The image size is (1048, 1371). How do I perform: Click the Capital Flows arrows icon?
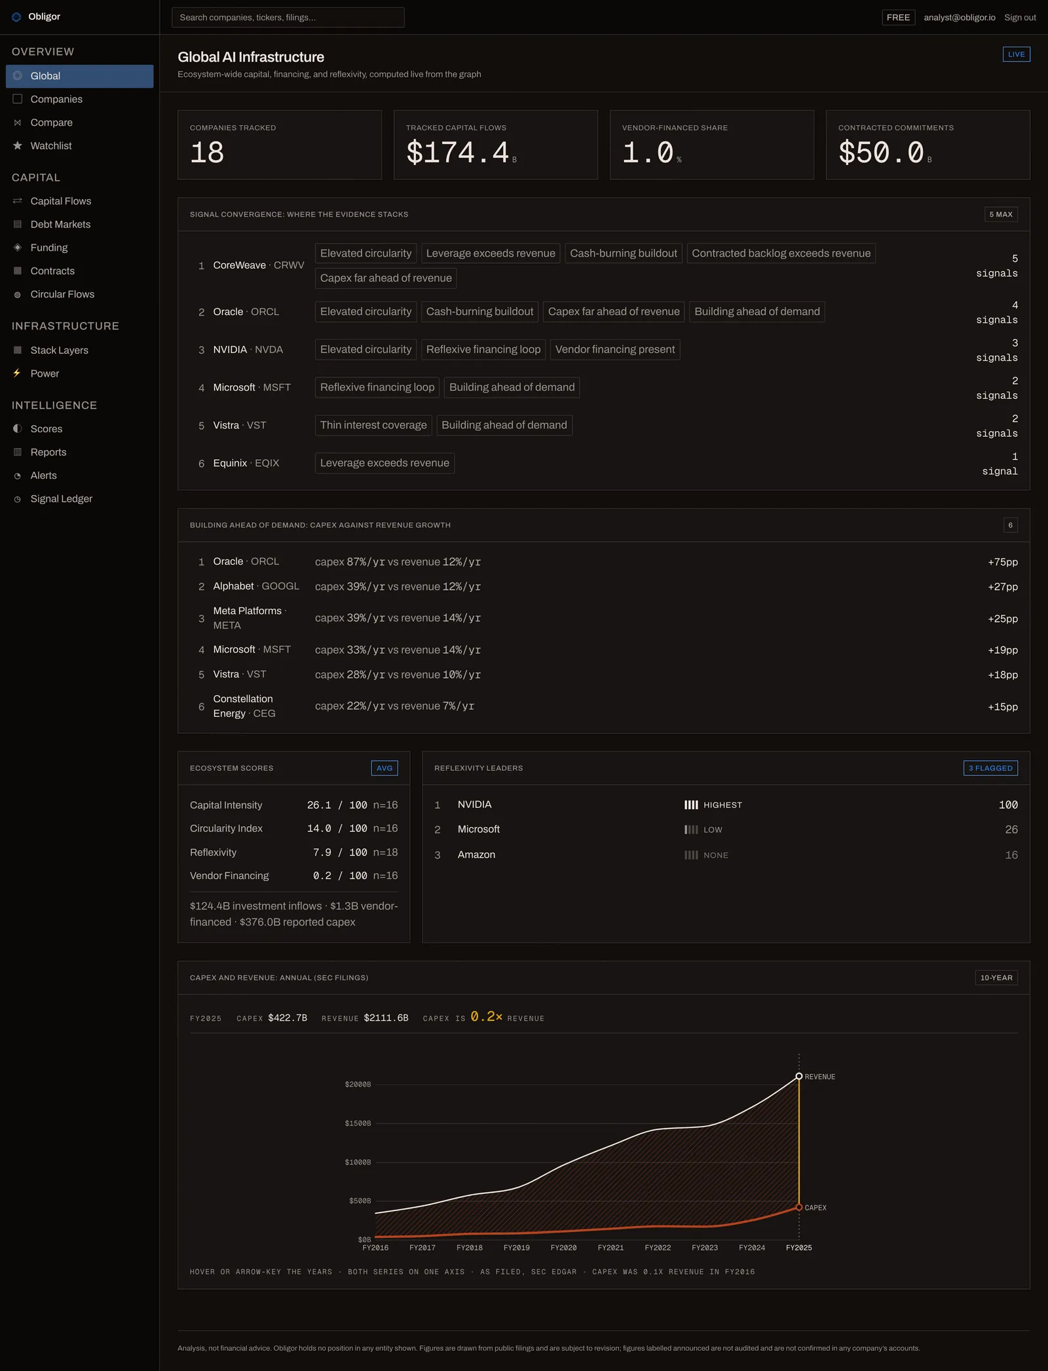coord(18,201)
